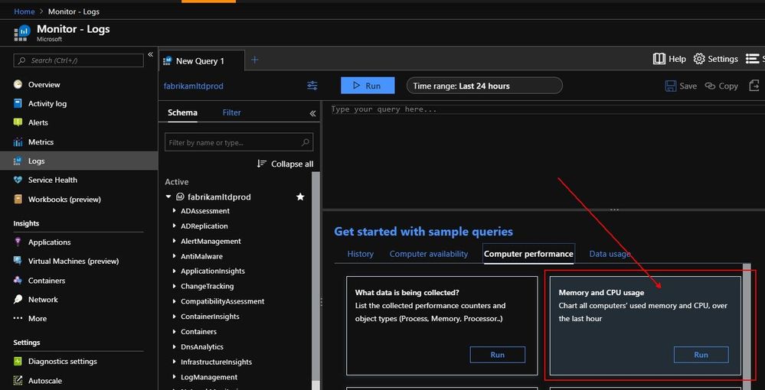Switch to the Filter tab
This screenshot has width=765, height=390.
[232, 112]
